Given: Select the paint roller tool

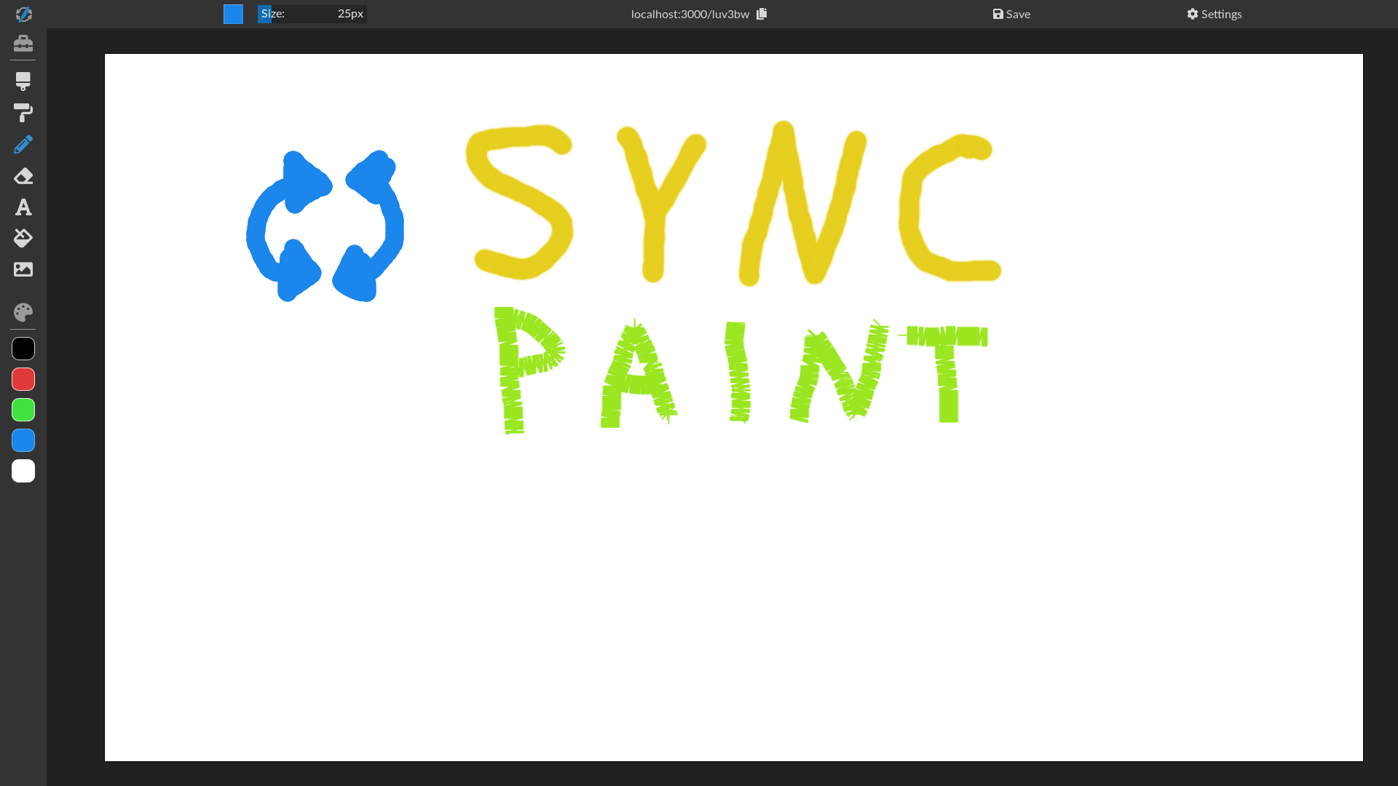Looking at the screenshot, I should pyautogui.click(x=23, y=113).
